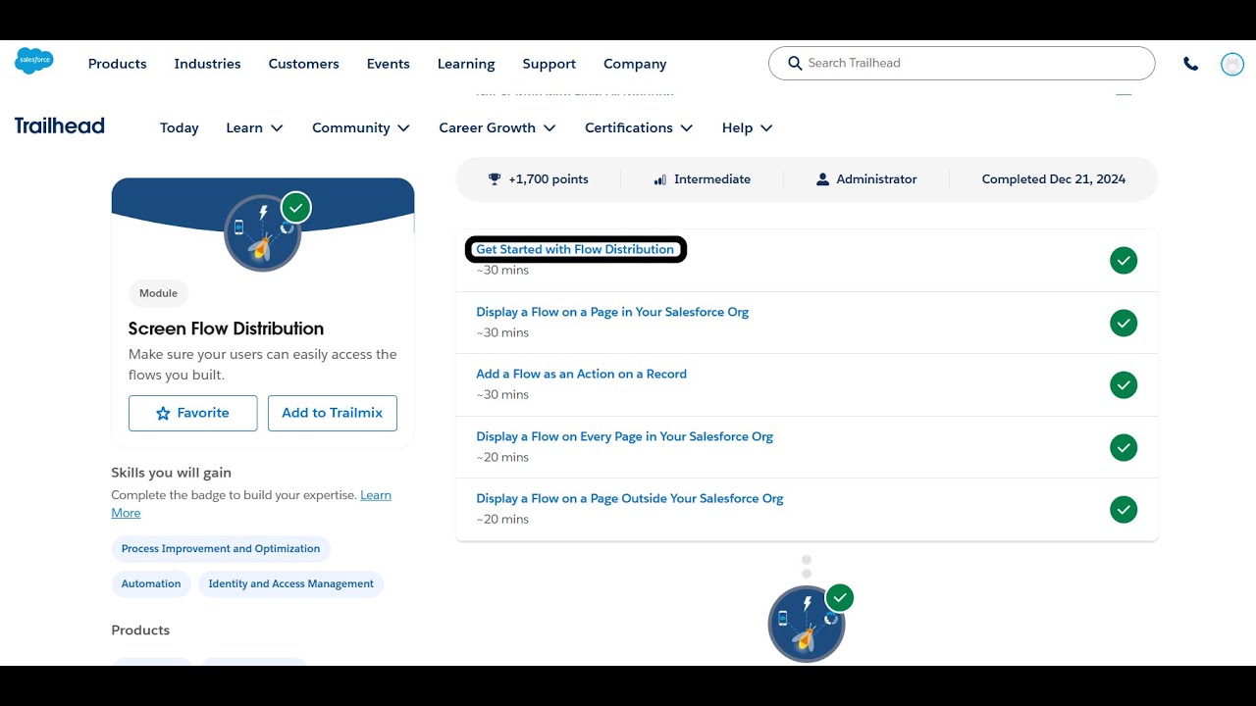Screen dimensions: 1256x706
Task: Click the Add to Trailmix button
Action: pos(333,413)
